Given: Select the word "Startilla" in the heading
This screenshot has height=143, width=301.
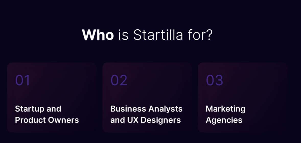Looking at the screenshot, I should click(158, 35).
